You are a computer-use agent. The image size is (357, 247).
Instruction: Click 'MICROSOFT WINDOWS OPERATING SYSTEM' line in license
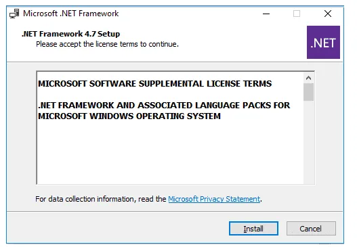(x=129, y=116)
